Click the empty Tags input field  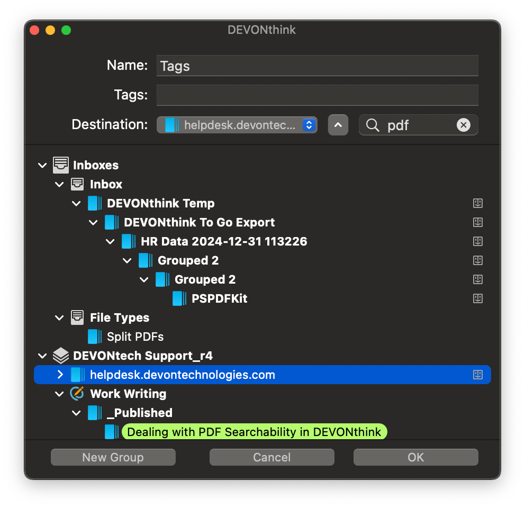pyautogui.click(x=317, y=95)
